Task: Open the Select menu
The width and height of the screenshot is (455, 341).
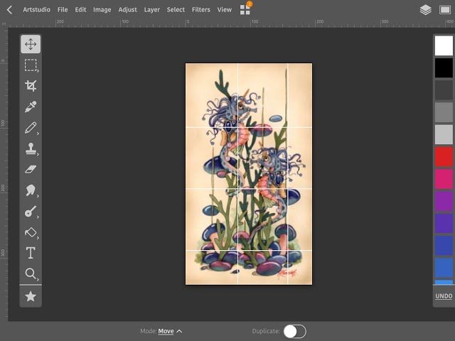Action: 176,9
